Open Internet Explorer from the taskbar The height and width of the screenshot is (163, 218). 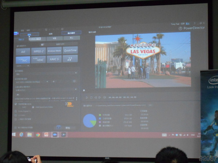click(x=21, y=135)
